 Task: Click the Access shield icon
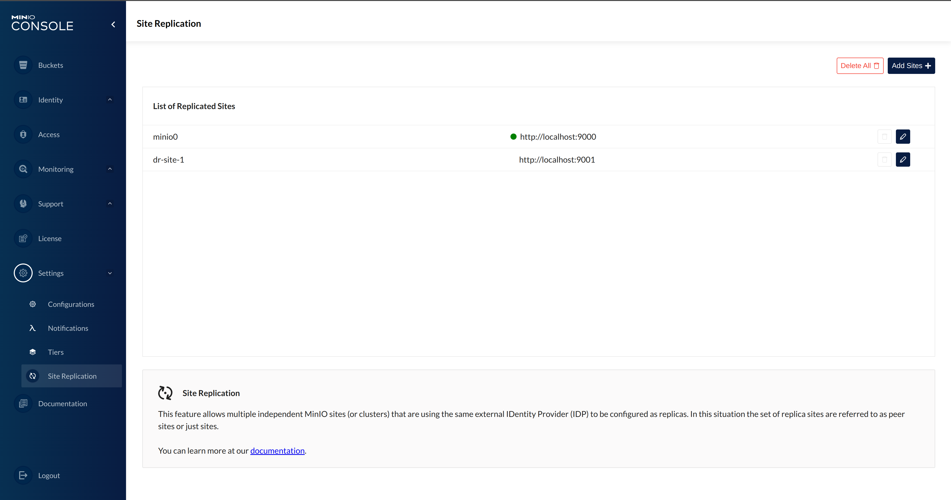[23, 135]
